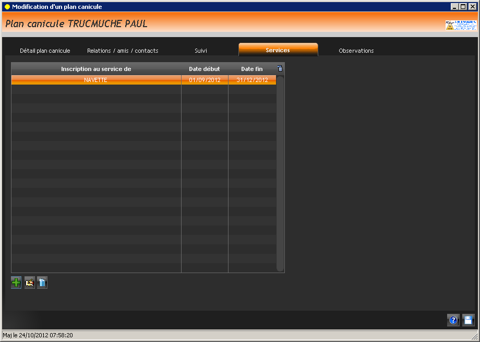Image resolution: width=480 pixels, height=342 pixels.
Task: Delete the selected service with trash icon
Action: point(42,283)
